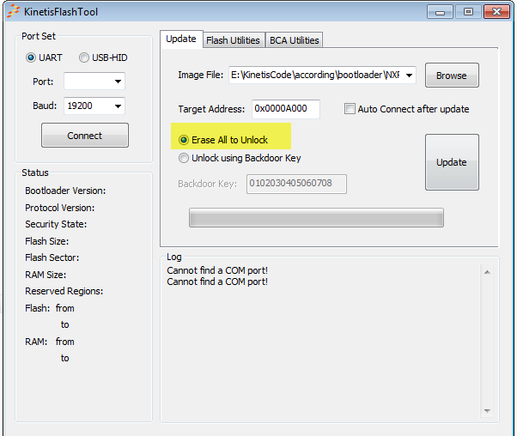Image resolution: width=517 pixels, height=436 pixels.
Task: Click the Flash Sector label
Action: click(52, 257)
